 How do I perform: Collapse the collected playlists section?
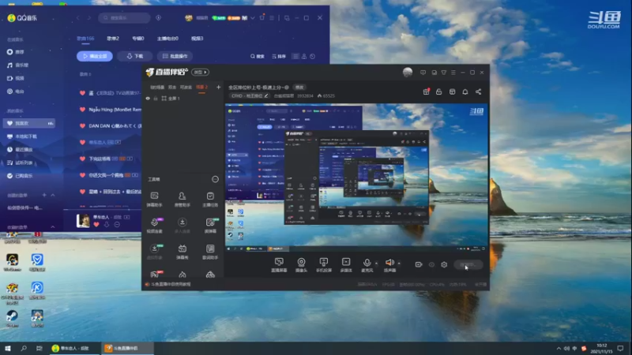(x=53, y=227)
